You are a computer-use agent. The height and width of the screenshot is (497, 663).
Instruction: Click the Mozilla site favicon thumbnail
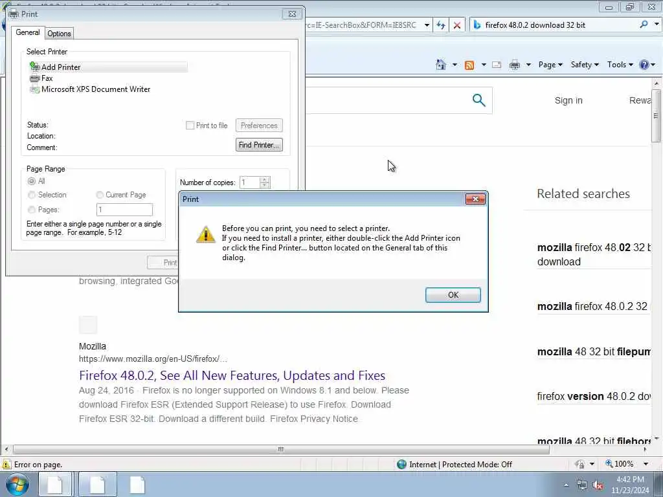[x=88, y=325]
